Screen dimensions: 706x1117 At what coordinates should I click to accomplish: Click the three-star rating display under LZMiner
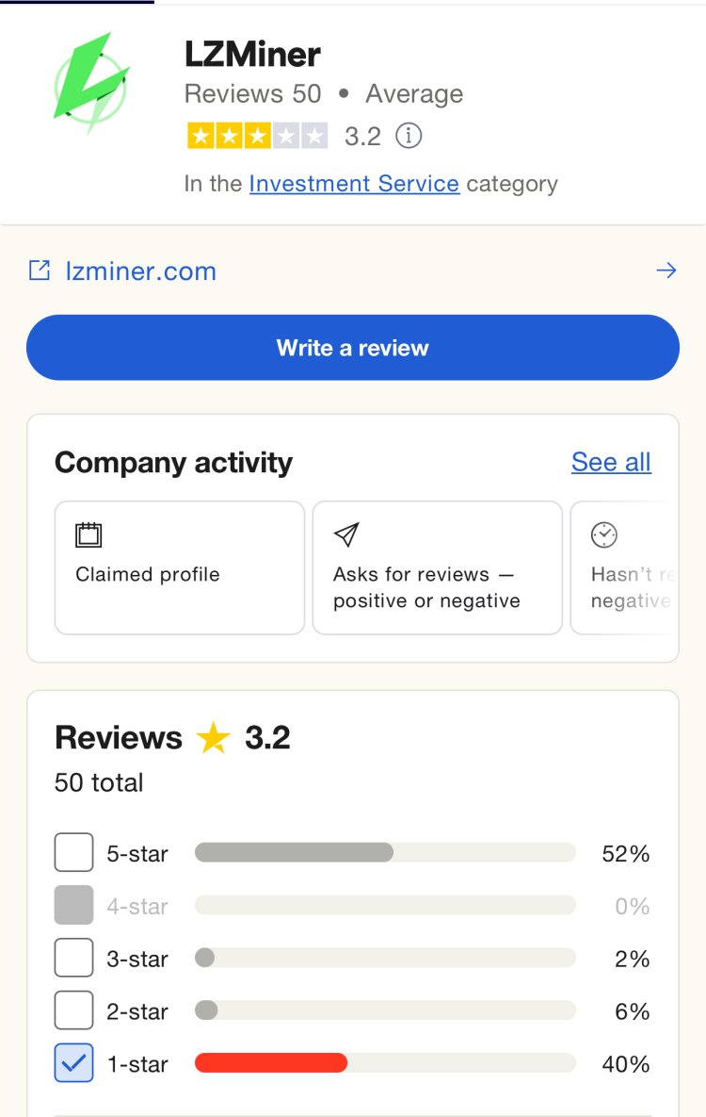254,136
